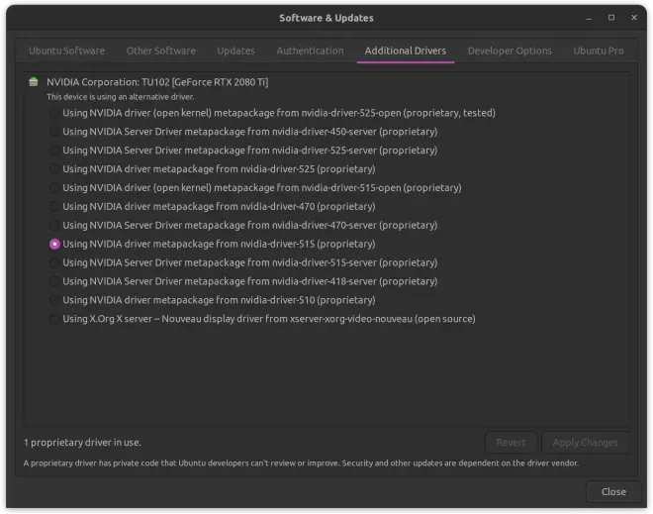
Task: Go to the Authentication tab
Action: pyautogui.click(x=310, y=51)
